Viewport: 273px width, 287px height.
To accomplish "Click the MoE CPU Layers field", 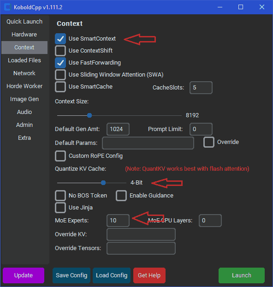I will pyautogui.click(x=210, y=221).
